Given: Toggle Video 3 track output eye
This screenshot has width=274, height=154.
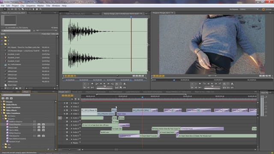Looking at the screenshot, I should point(65,107).
